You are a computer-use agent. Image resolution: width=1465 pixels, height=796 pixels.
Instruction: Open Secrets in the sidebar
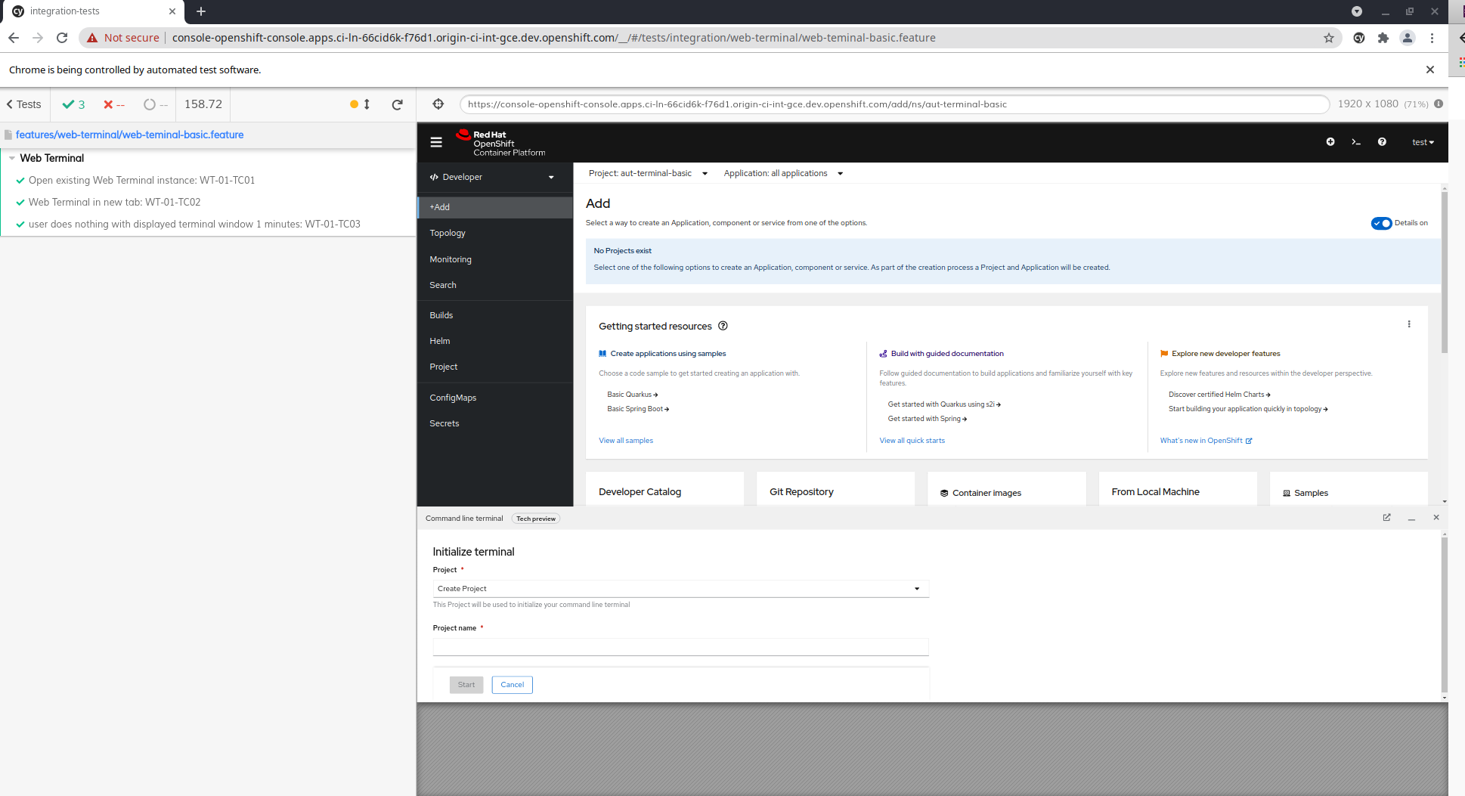pyautogui.click(x=495, y=423)
